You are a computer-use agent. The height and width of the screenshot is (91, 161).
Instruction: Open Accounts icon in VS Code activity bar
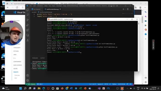(27, 75)
